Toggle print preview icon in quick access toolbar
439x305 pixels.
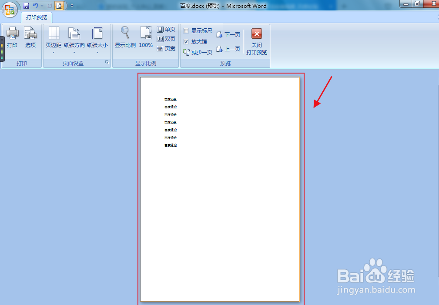(x=59, y=6)
